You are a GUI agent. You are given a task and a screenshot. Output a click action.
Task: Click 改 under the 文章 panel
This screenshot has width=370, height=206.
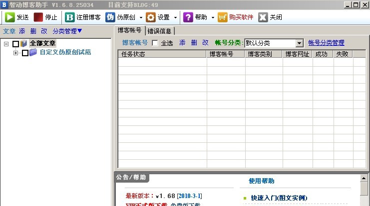point(44,31)
